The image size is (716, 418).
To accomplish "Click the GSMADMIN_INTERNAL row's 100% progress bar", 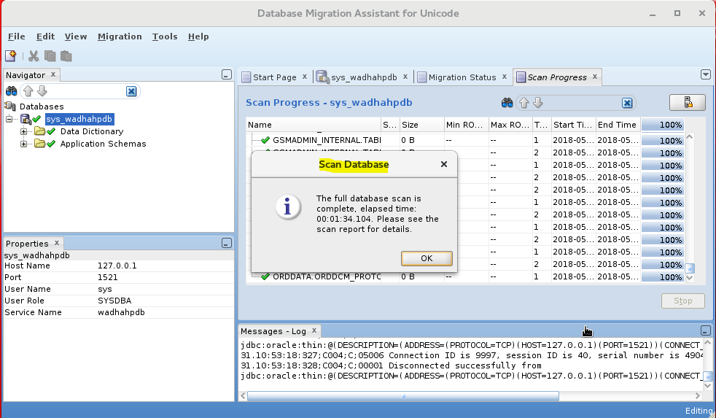I will click(x=662, y=140).
